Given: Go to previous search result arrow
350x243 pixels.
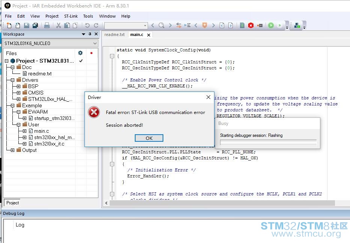Looking at the screenshot, I should tap(153, 25).
